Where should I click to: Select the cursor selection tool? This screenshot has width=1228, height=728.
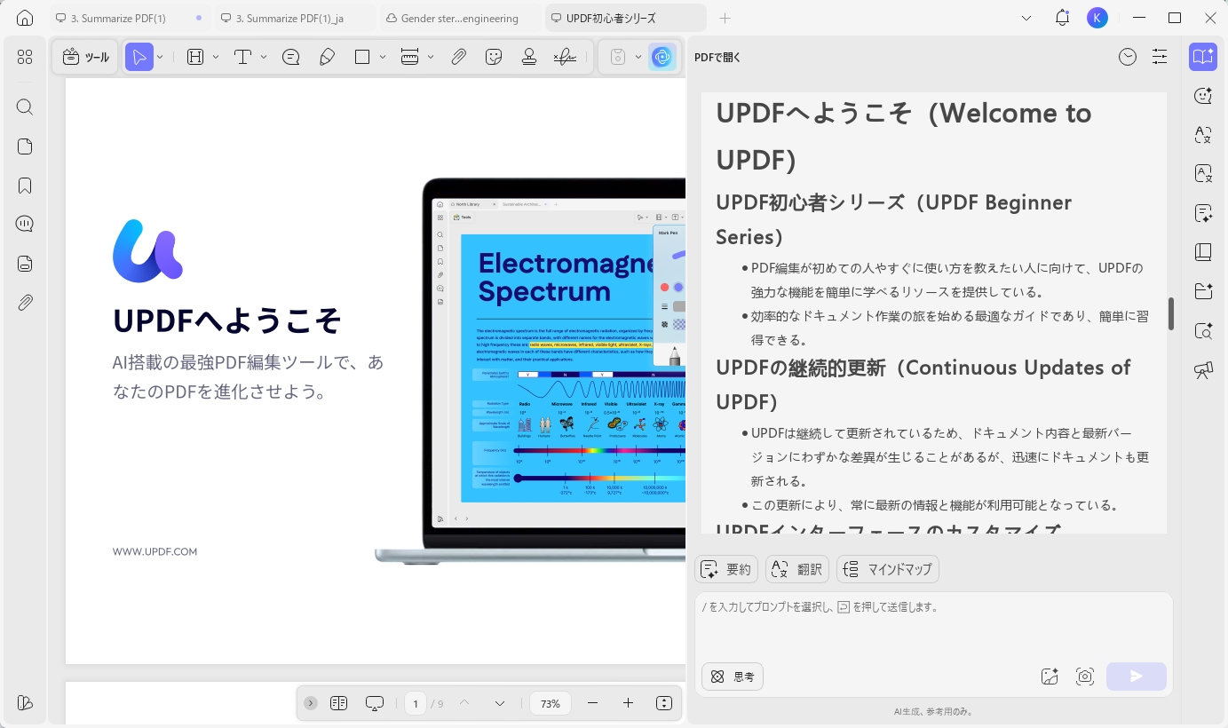[x=139, y=58]
